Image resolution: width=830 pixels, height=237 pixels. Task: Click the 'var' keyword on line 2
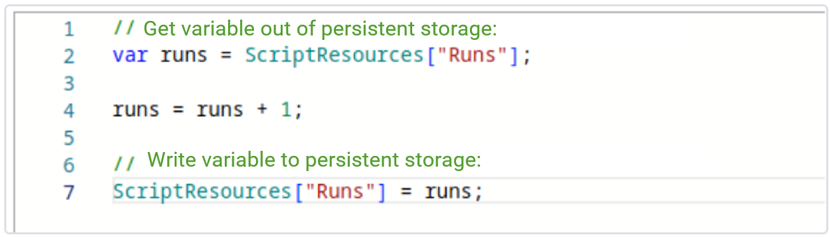[130, 56]
